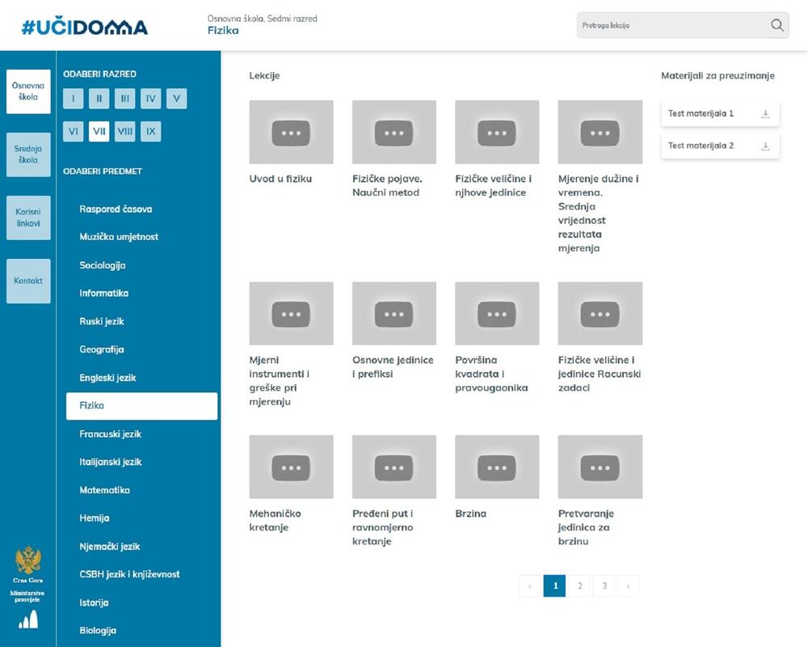Download Test materijala 2 file
The image size is (808, 647).
(x=765, y=146)
